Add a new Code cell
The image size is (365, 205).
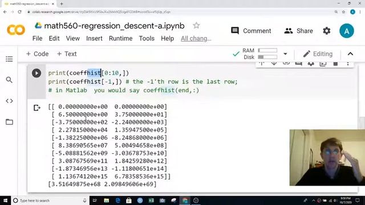point(37,54)
